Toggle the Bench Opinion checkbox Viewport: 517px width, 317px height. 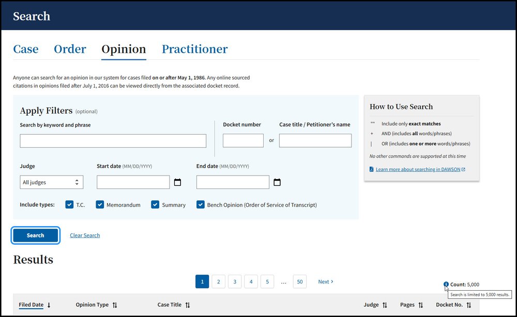[x=201, y=204]
